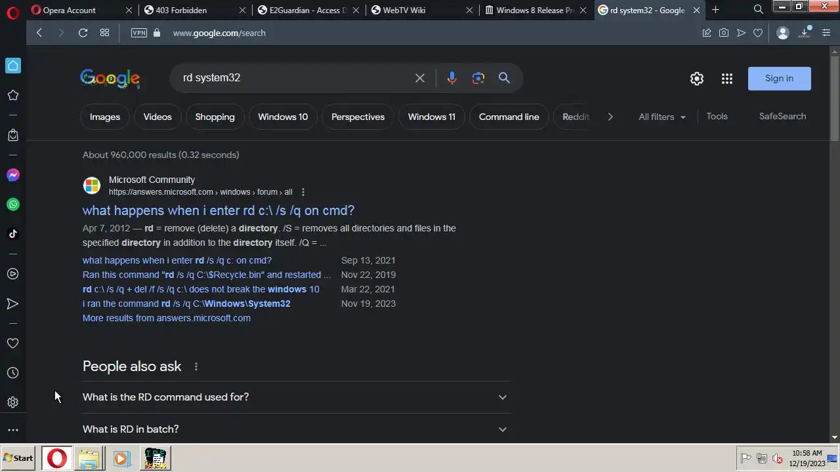Open the sidebar Home icon
840x472 pixels.
pos(13,66)
